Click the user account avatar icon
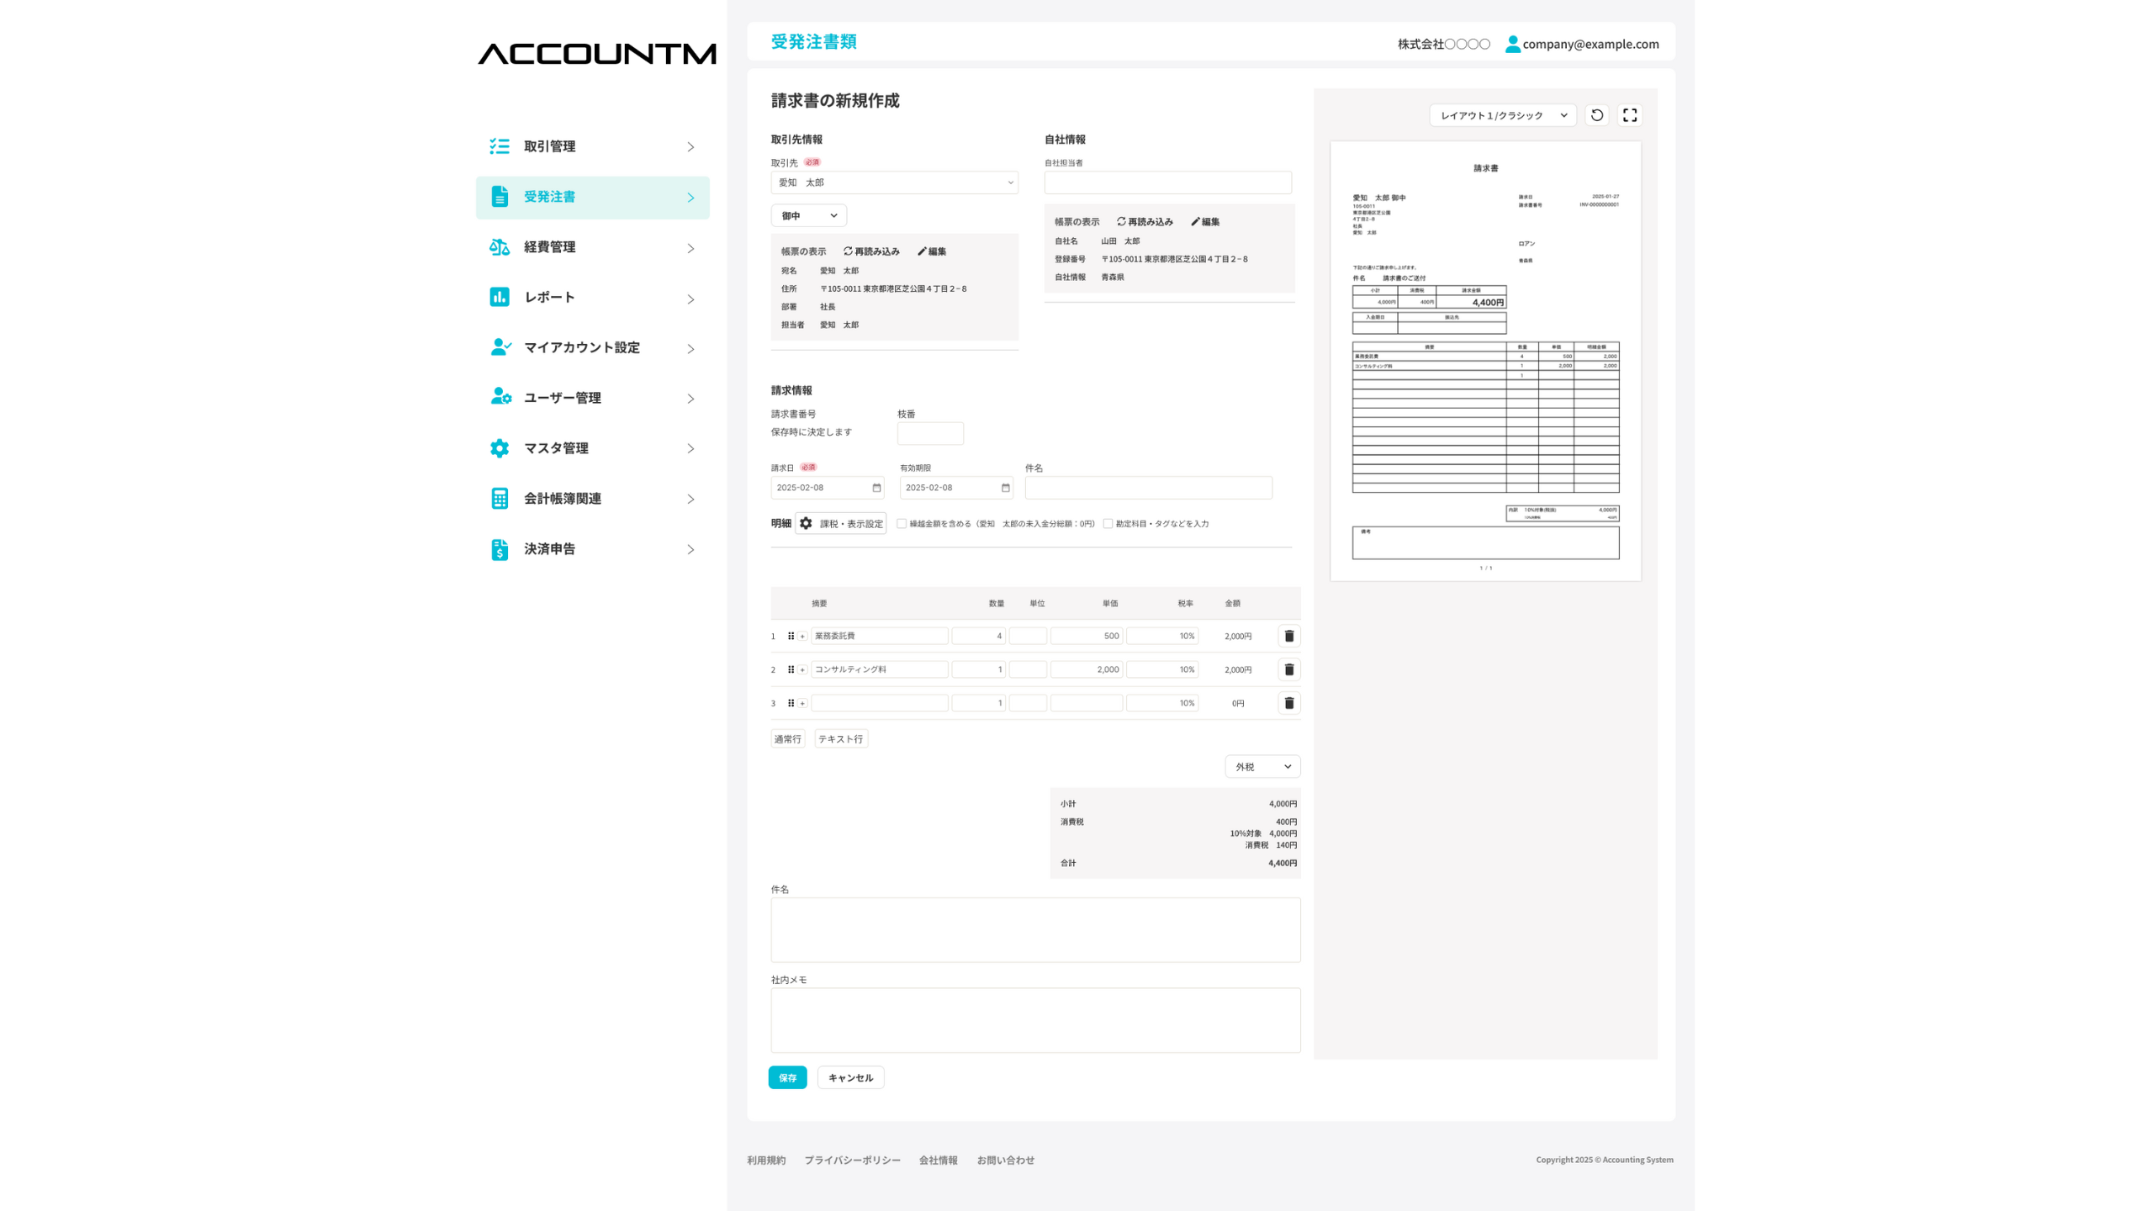 [x=1512, y=44]
